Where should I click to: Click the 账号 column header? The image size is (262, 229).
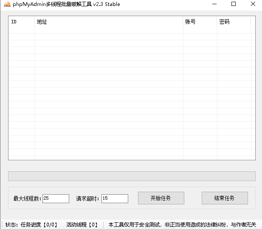200,22
